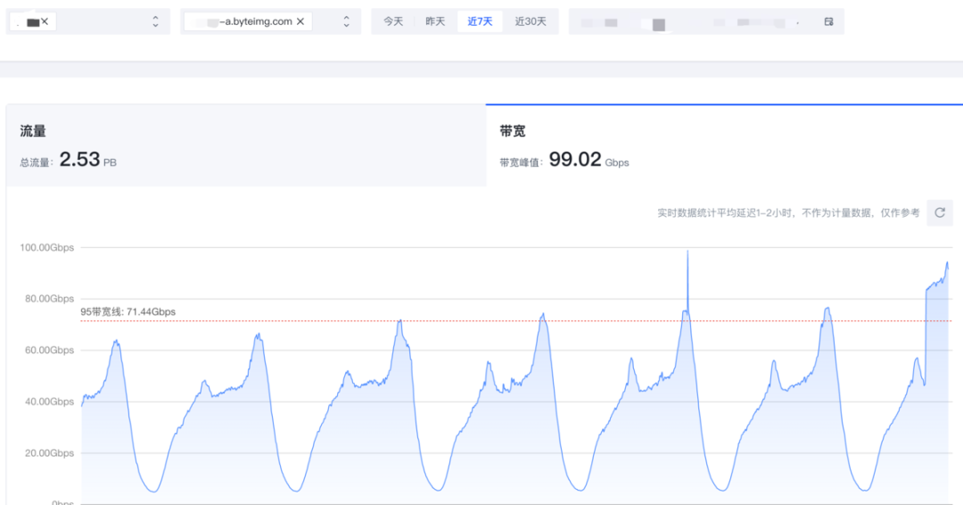Click the 95带宽线 71.44Gbps label
This screenshot has width=963, height=505.
(x=128, y=311)
